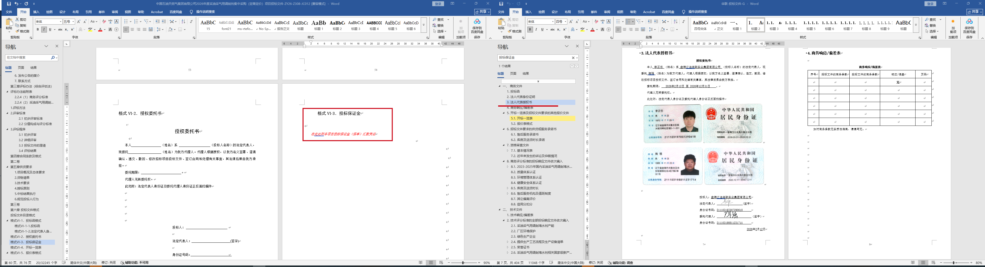Save the left Word document from quick access toolbar

click(x=9, y=4)
